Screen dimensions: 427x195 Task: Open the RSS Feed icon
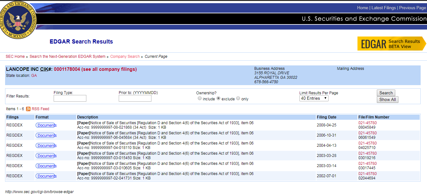[x=28, y=109]
